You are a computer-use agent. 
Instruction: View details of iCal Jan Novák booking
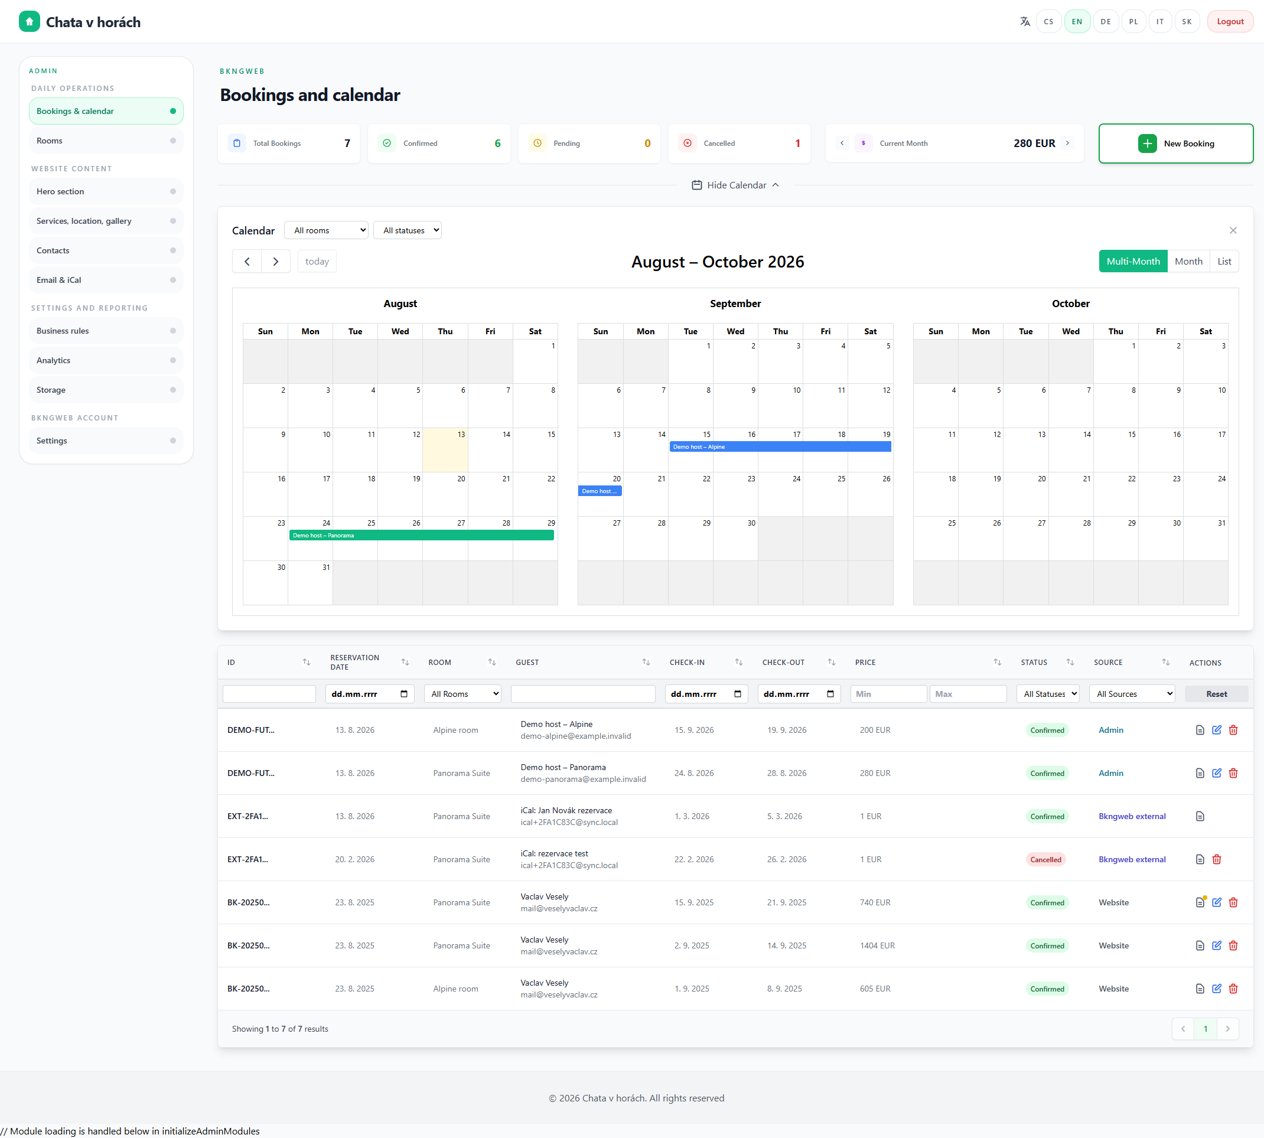click(1200, 816)
